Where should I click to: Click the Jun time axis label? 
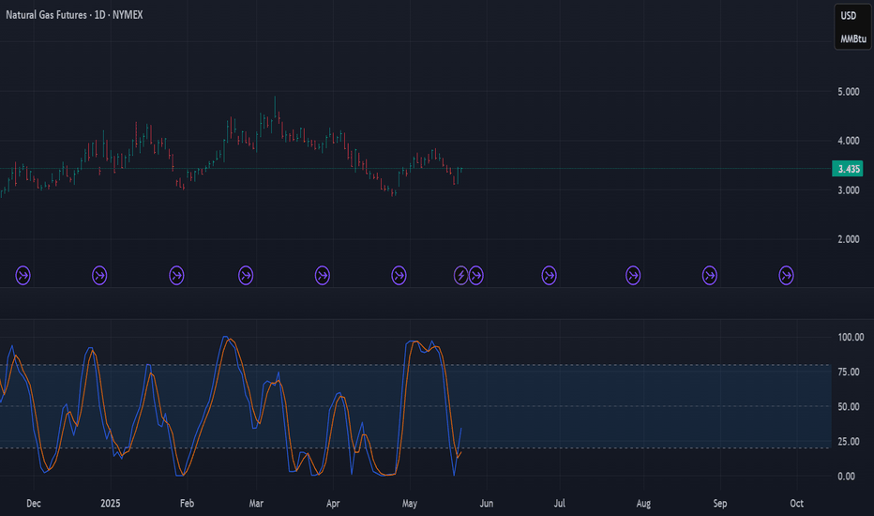point(487,503)
